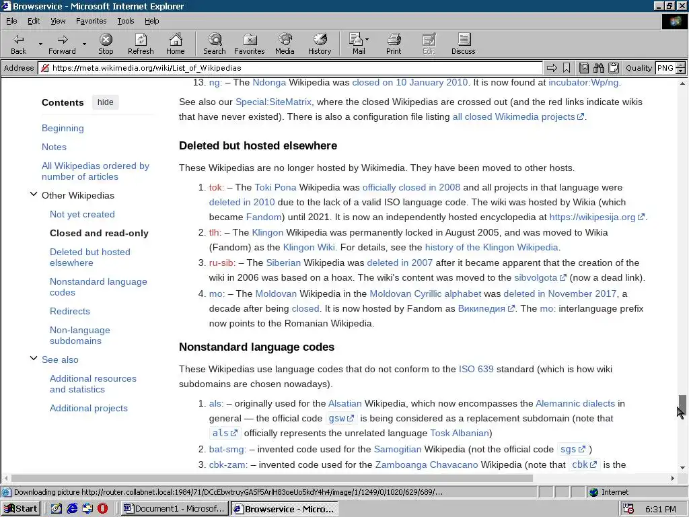Viewport: 689px width, 517px height.
Task: Click the horizontal scrollbar right arrow
Action: (x=672, y=478)
